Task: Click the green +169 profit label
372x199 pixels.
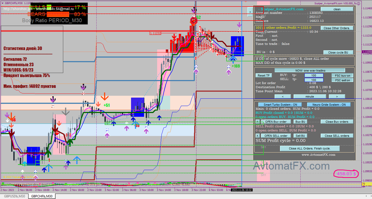Action: [236, 66]
